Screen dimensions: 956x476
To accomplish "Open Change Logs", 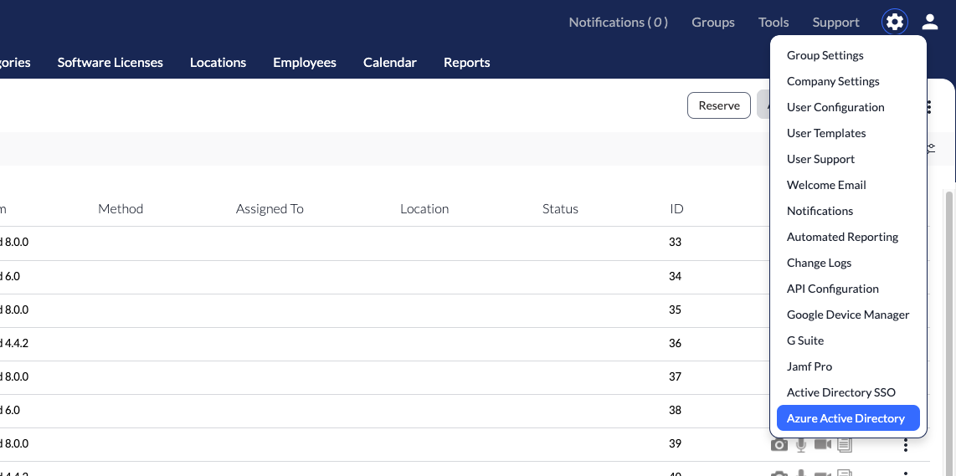I will point(819,263).
